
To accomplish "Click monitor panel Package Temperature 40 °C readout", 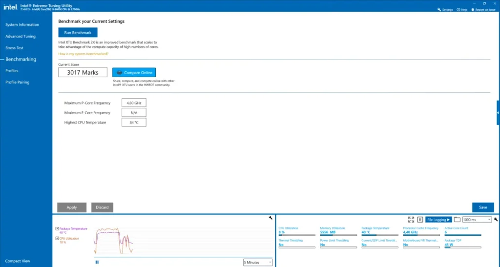I will pos(379,231).
